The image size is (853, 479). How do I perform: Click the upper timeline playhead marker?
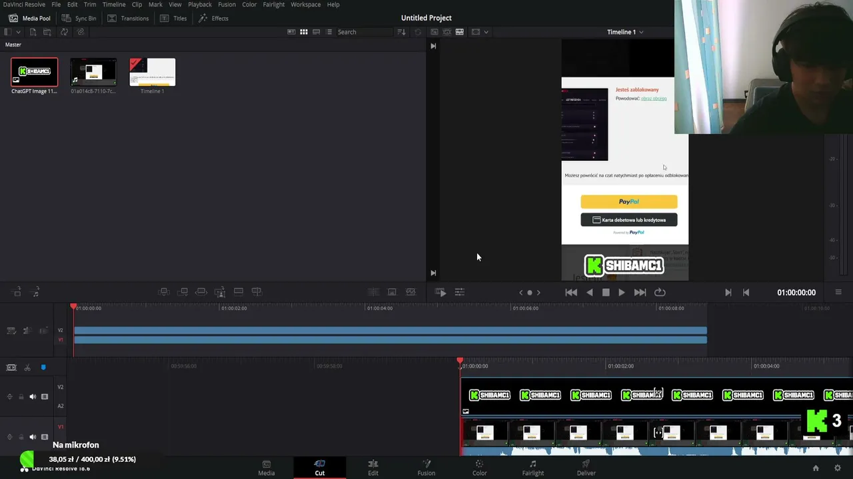point(73,307)
